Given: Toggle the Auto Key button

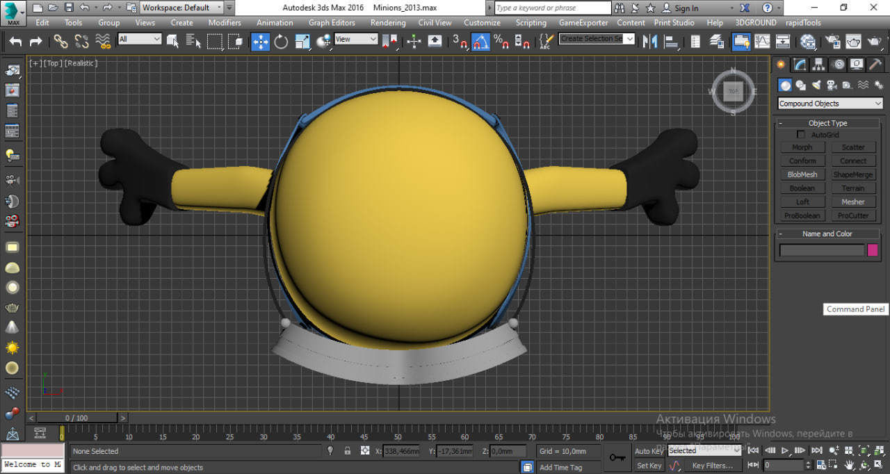Looking at the screenshot, I should pos(648,451).
